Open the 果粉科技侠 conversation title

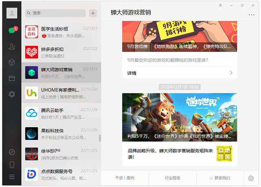[x=52, y=131]
